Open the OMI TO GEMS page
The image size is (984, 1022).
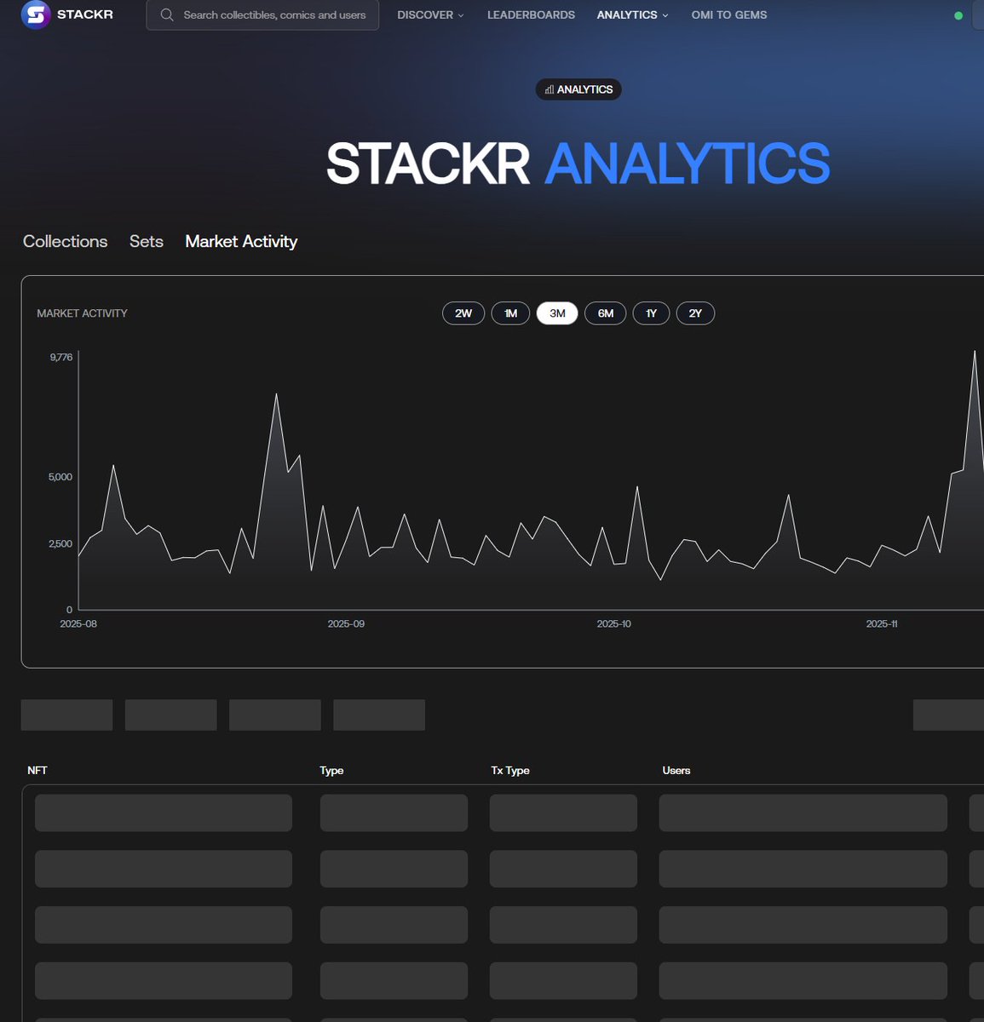pyautogui.click(x=729, y=14)
